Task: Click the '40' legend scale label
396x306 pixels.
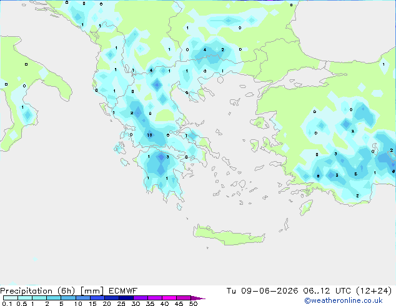Action: pyautogui.click(x=164, y=304)
